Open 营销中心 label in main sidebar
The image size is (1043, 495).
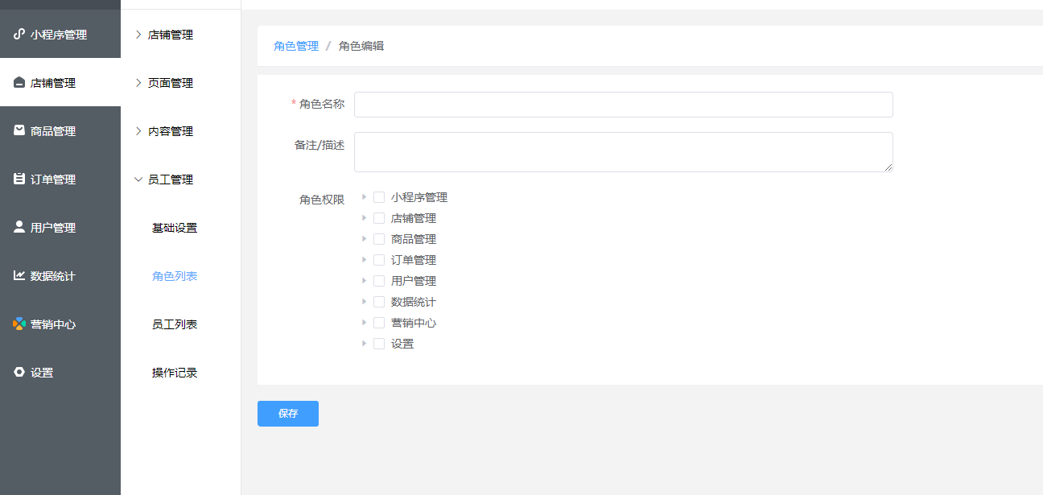53,324
